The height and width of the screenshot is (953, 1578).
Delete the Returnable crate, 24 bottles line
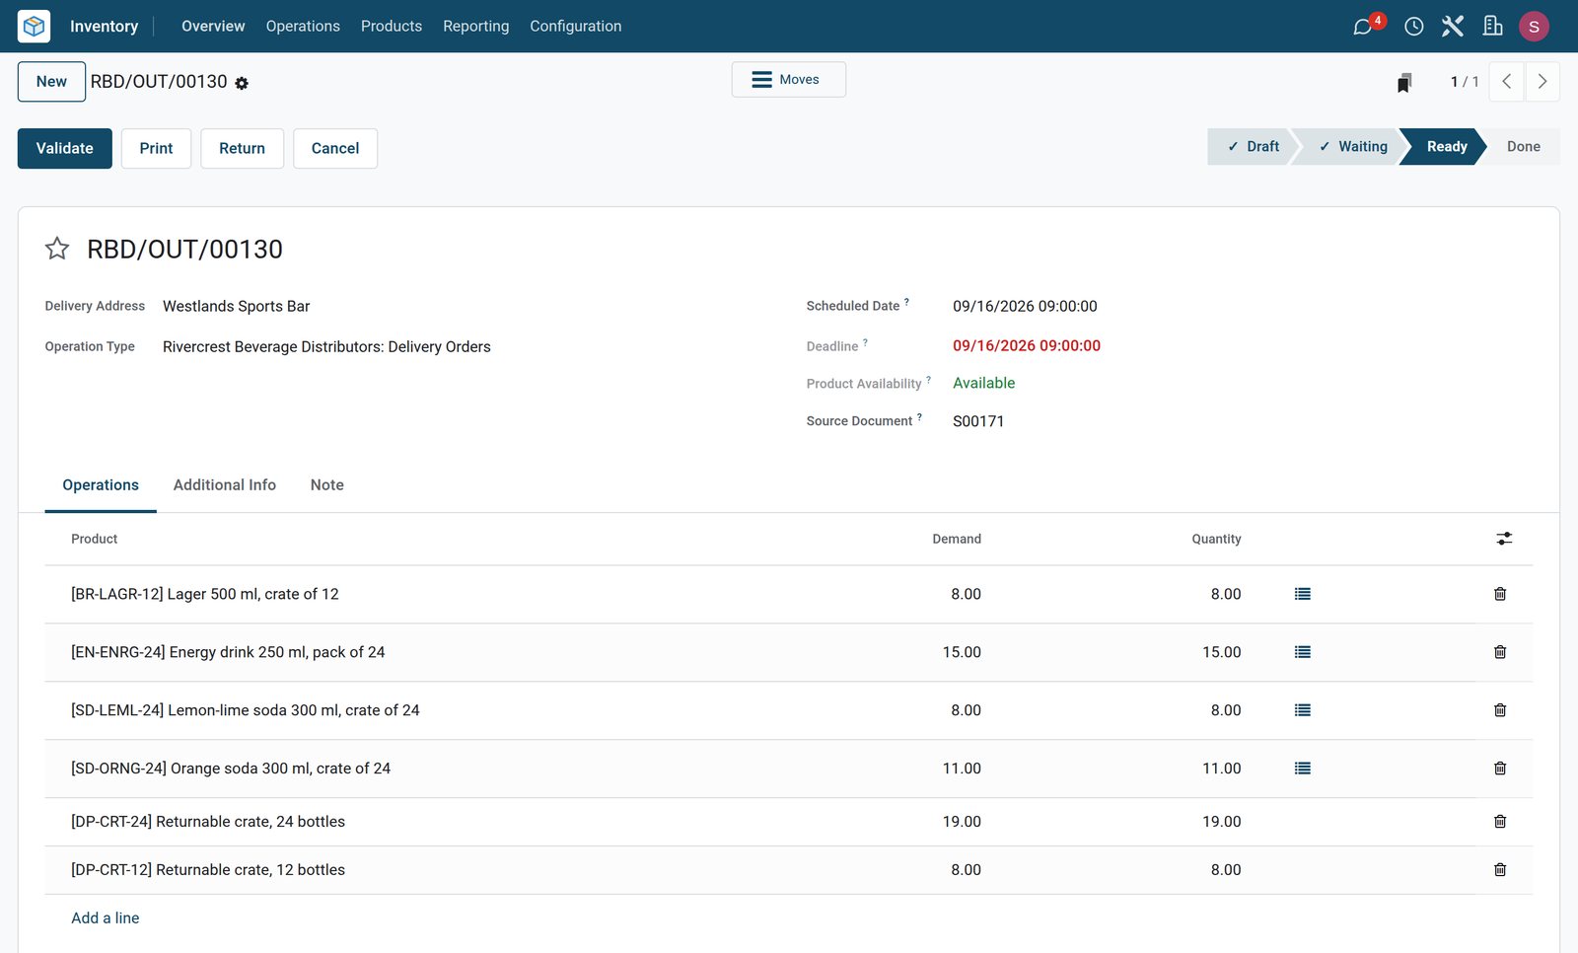coord(1500,822)
